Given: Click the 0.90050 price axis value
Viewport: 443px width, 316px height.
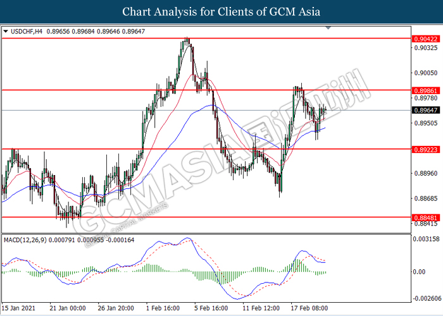Looking at the screenshot, I should [x=426, y=73].
